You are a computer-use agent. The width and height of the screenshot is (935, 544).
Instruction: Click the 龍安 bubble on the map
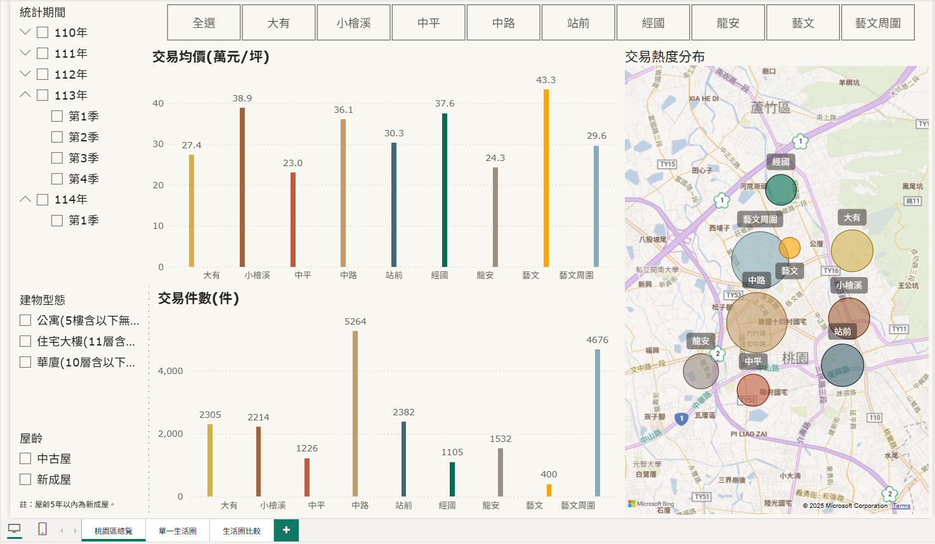pos(700,371)
